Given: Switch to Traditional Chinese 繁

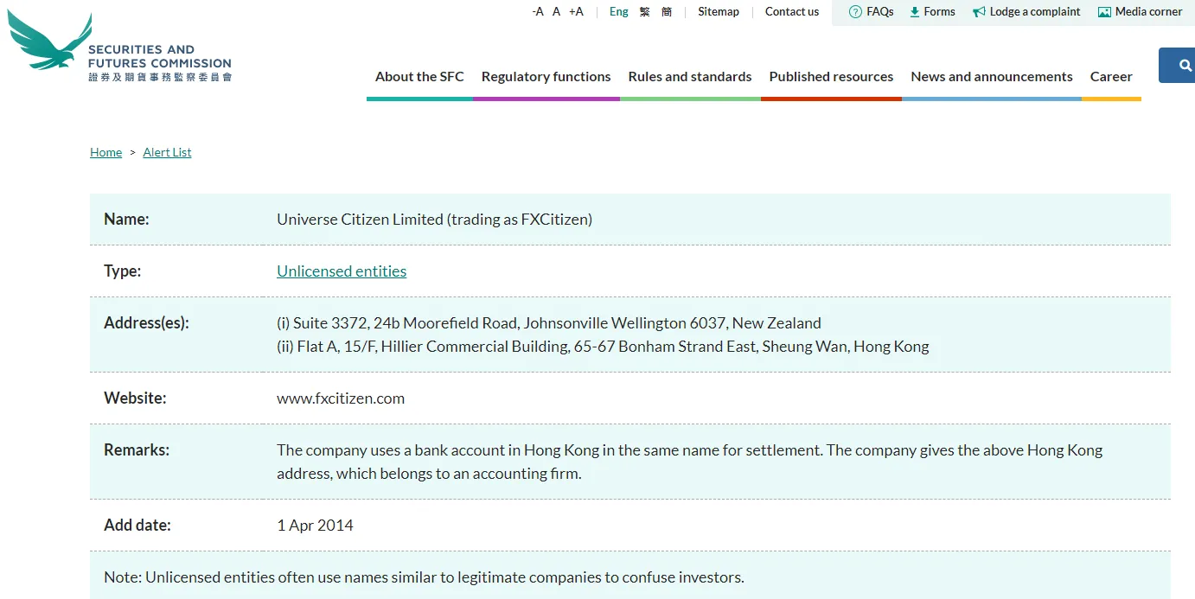Looking at the screenshot, I should coord(645,11).
